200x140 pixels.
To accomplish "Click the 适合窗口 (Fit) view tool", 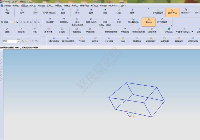I will coord(50,21).
